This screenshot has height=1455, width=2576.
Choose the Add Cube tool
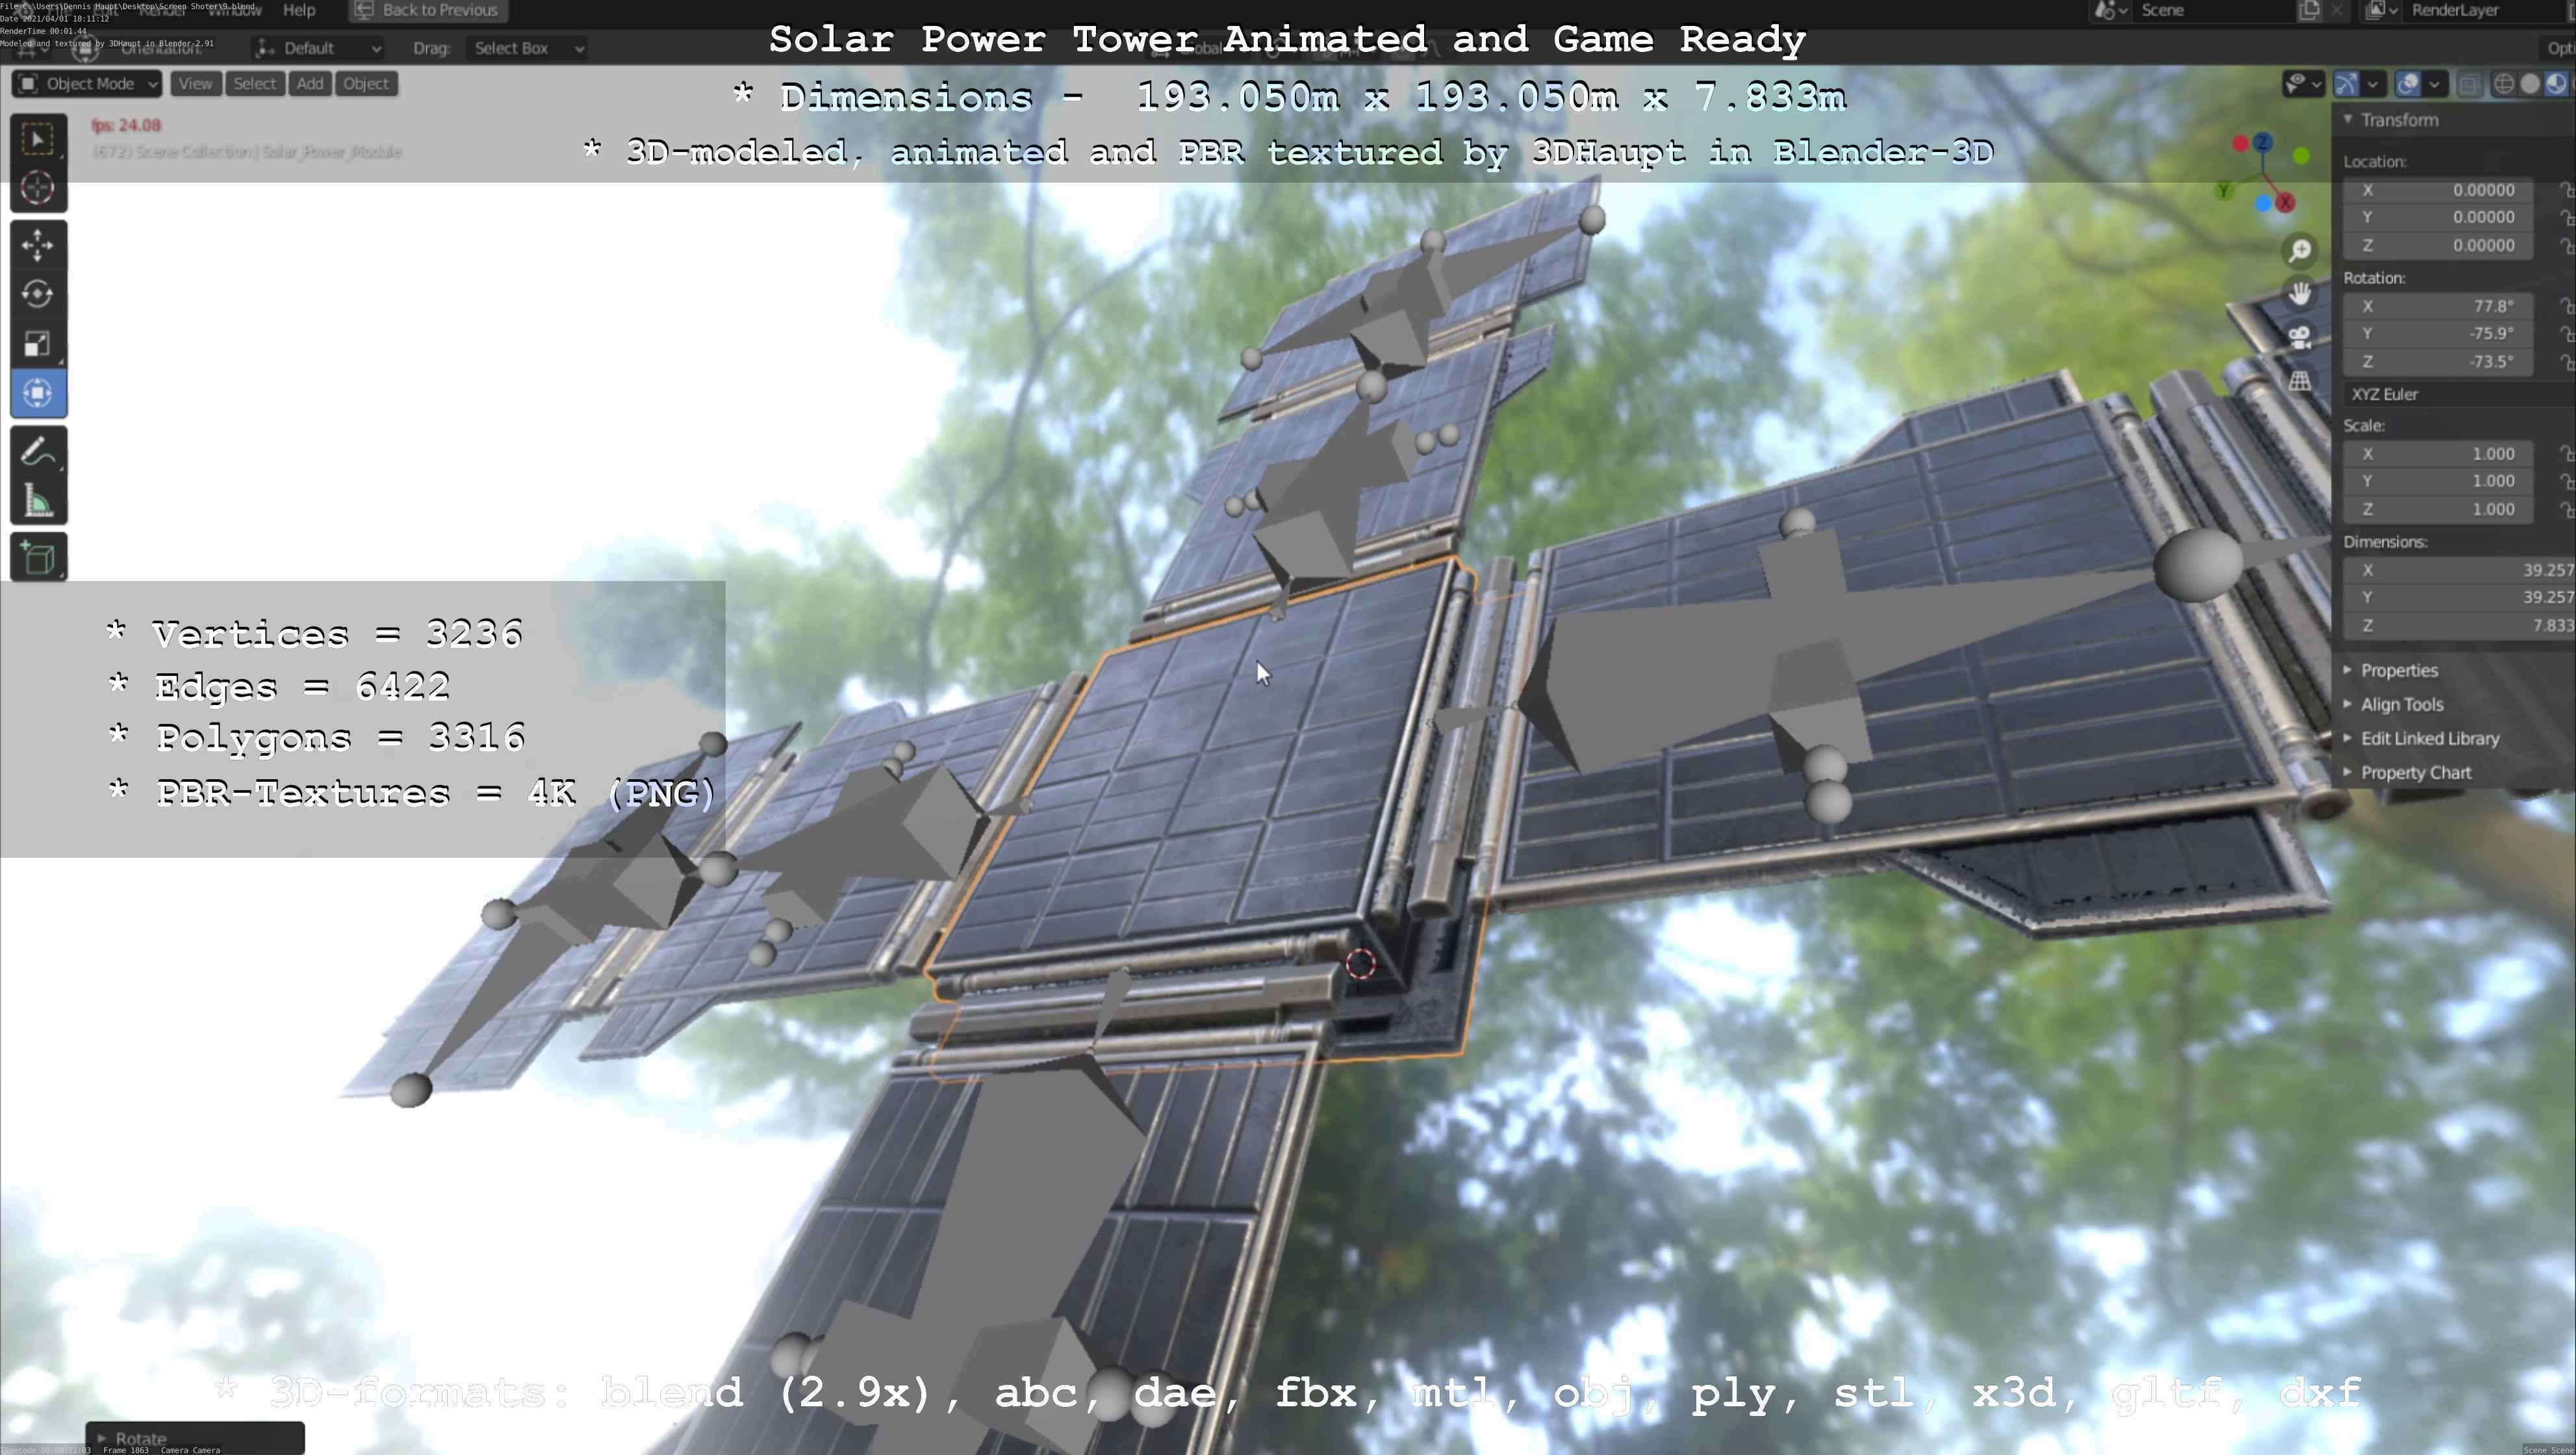[x=38, y=558]
